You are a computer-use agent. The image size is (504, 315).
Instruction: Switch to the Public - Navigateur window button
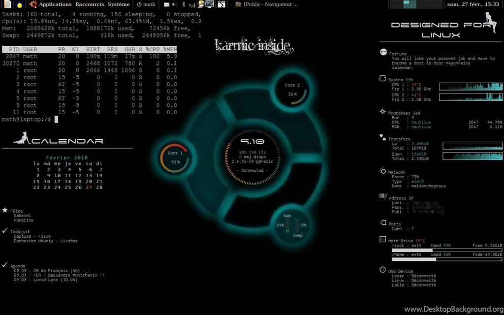tap(267, 4)
